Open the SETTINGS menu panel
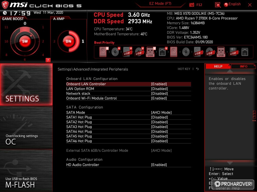 26,84
